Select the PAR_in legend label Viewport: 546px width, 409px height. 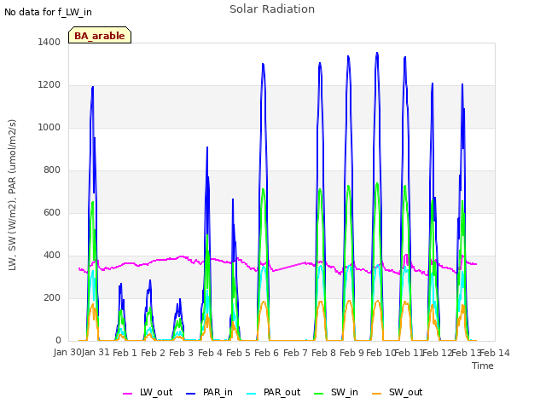(x=218, y=392)
